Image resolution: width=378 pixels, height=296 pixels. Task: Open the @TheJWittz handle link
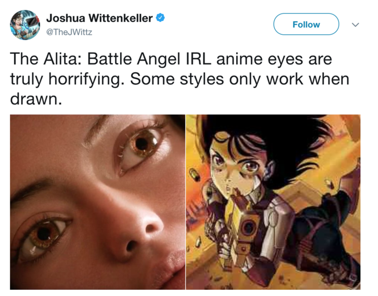(69, 32)
